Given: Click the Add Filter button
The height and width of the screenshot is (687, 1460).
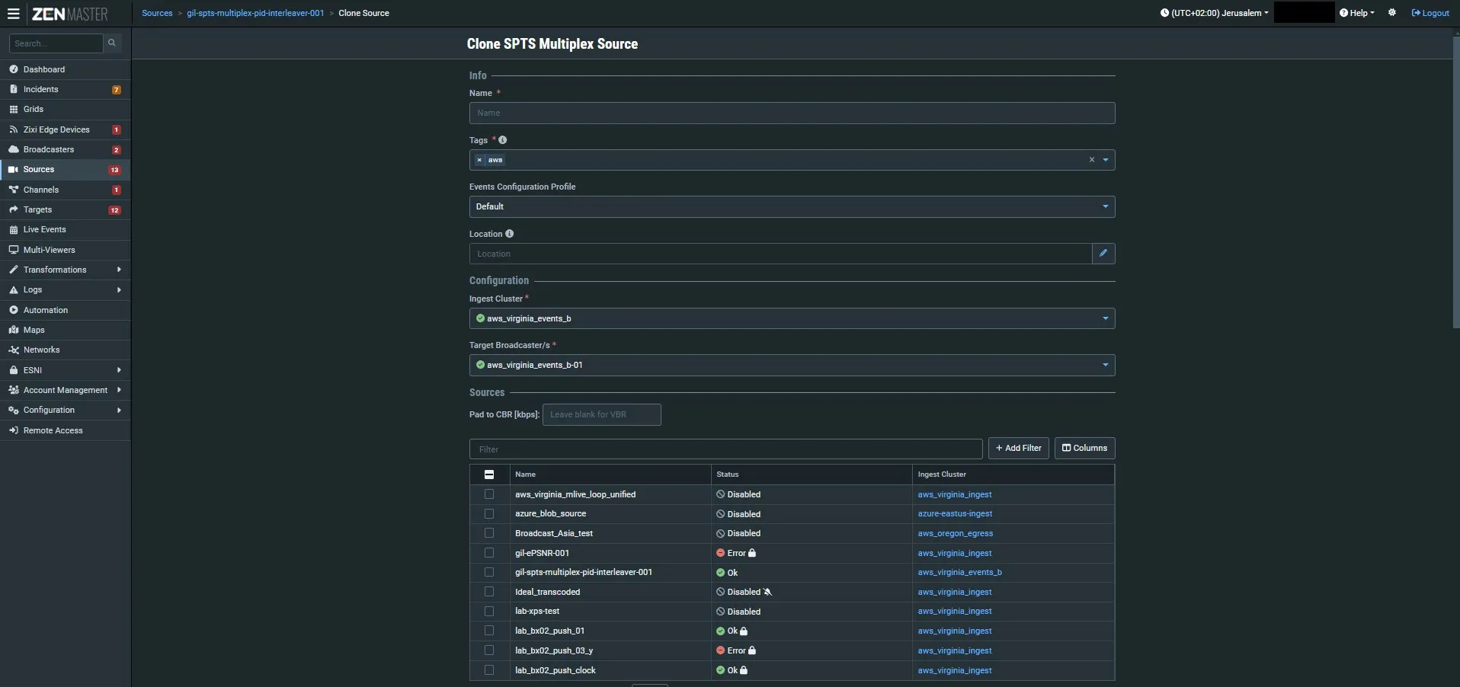Looking at the screenshot, I should coord(1019,448).
